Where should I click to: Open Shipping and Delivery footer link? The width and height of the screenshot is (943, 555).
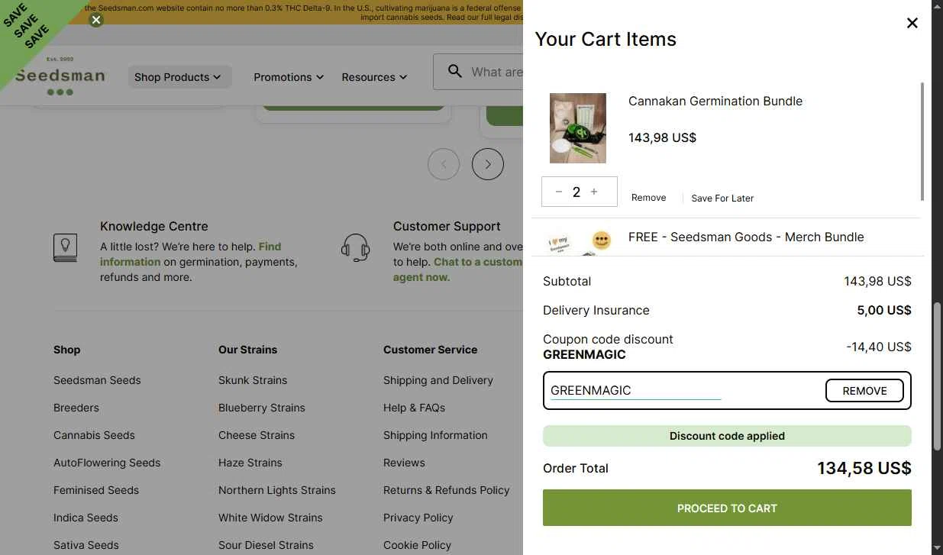[438, 380]
